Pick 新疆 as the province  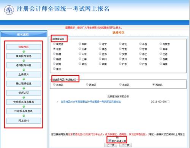click(54, 54)
